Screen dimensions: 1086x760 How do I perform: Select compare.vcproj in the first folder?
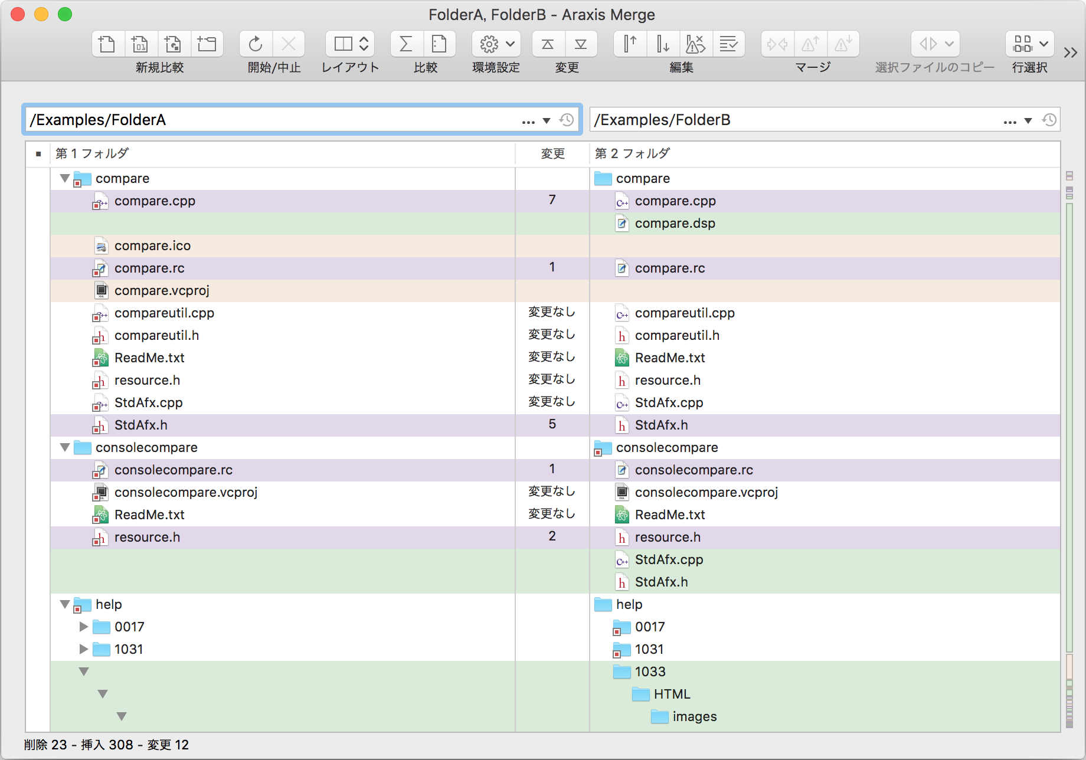point(162,290)
